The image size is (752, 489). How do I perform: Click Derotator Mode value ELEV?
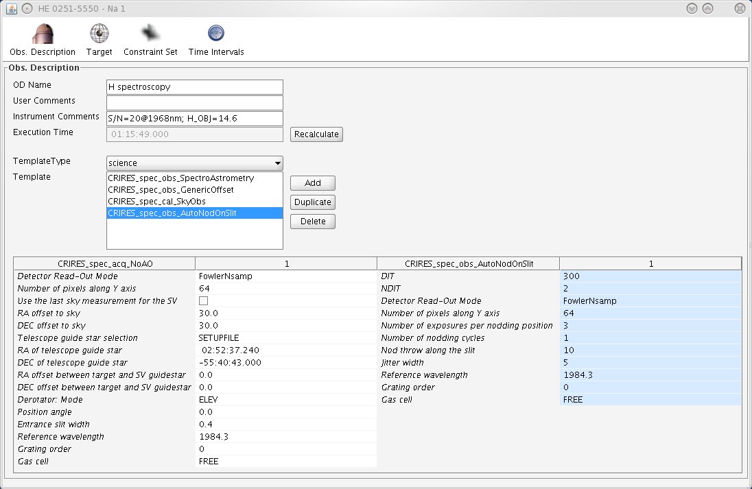coord(286,399)
